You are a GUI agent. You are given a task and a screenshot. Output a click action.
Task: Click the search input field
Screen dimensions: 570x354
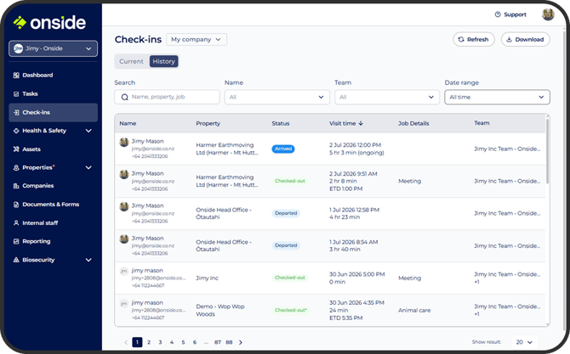[167, 98]
